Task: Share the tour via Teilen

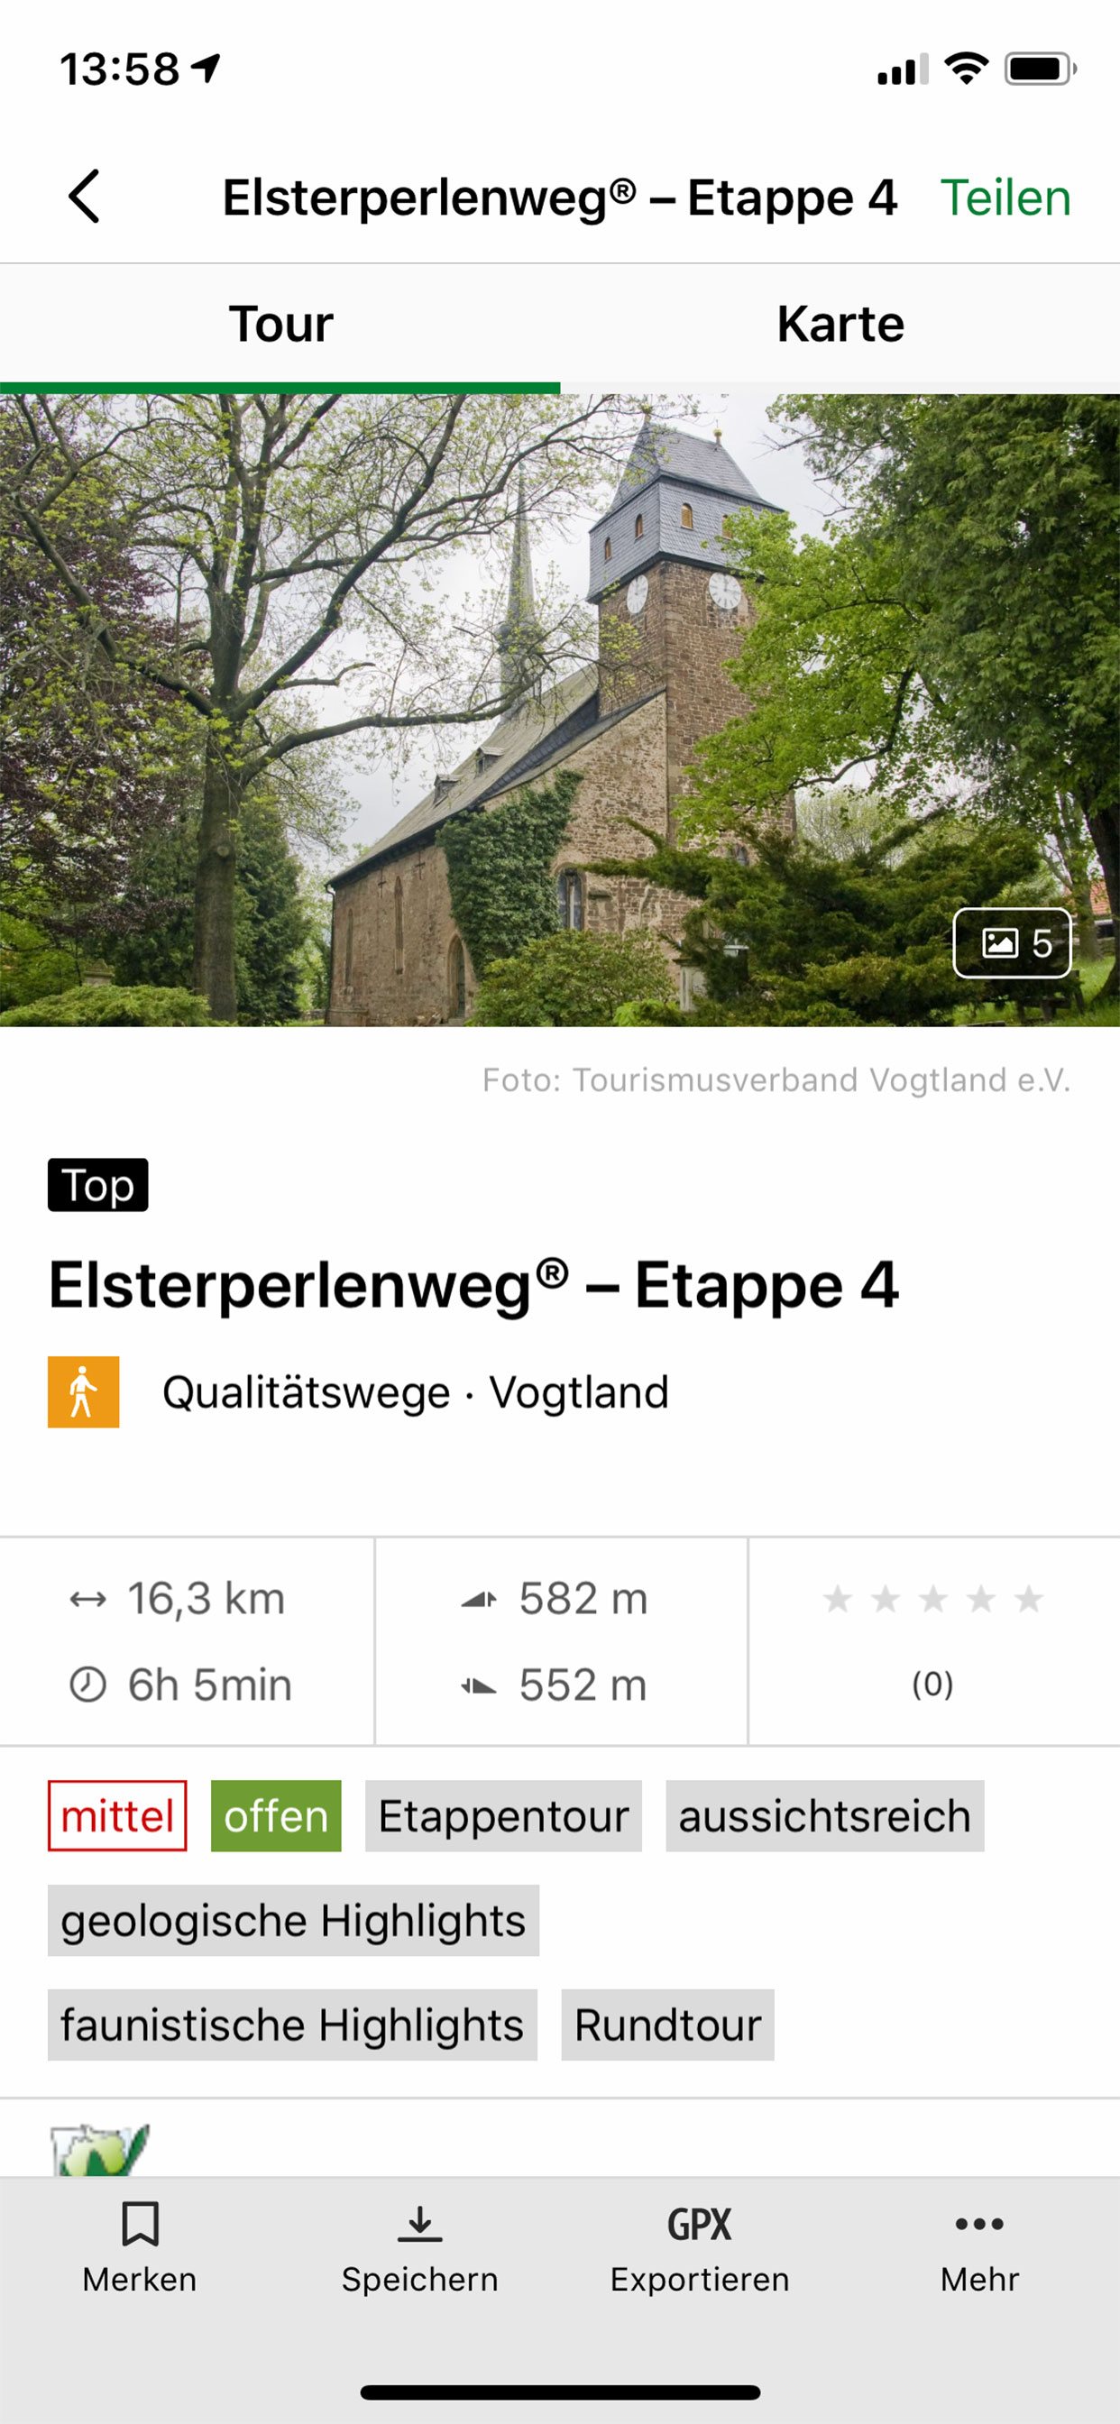Action: tap(1005, 197)
